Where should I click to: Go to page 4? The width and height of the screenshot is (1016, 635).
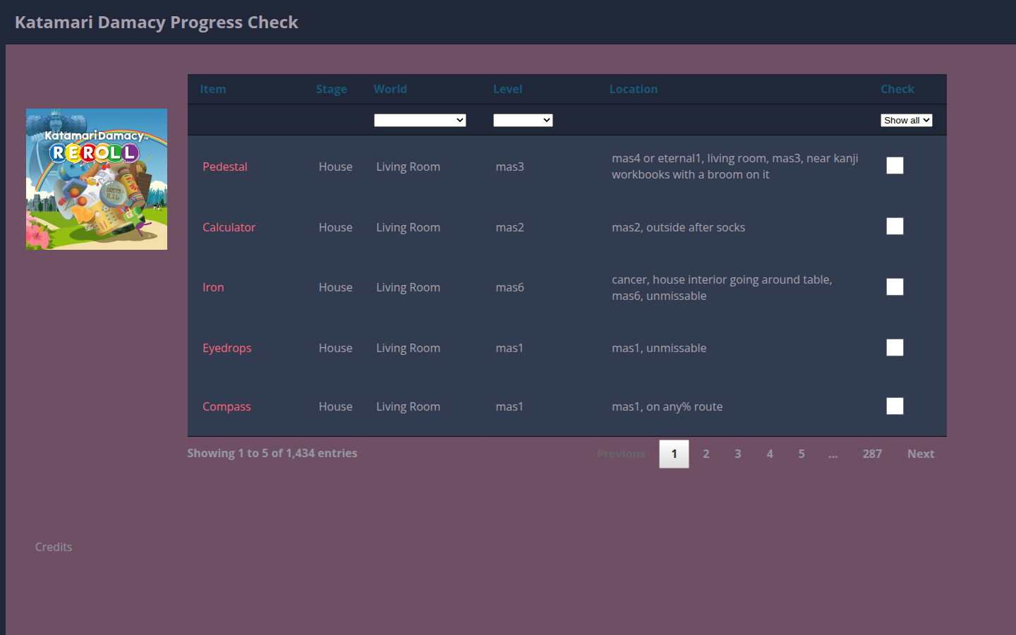tap(770, 454)
